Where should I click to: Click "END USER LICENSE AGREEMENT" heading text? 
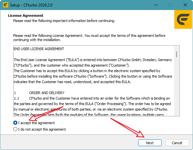tap(39, 49)
